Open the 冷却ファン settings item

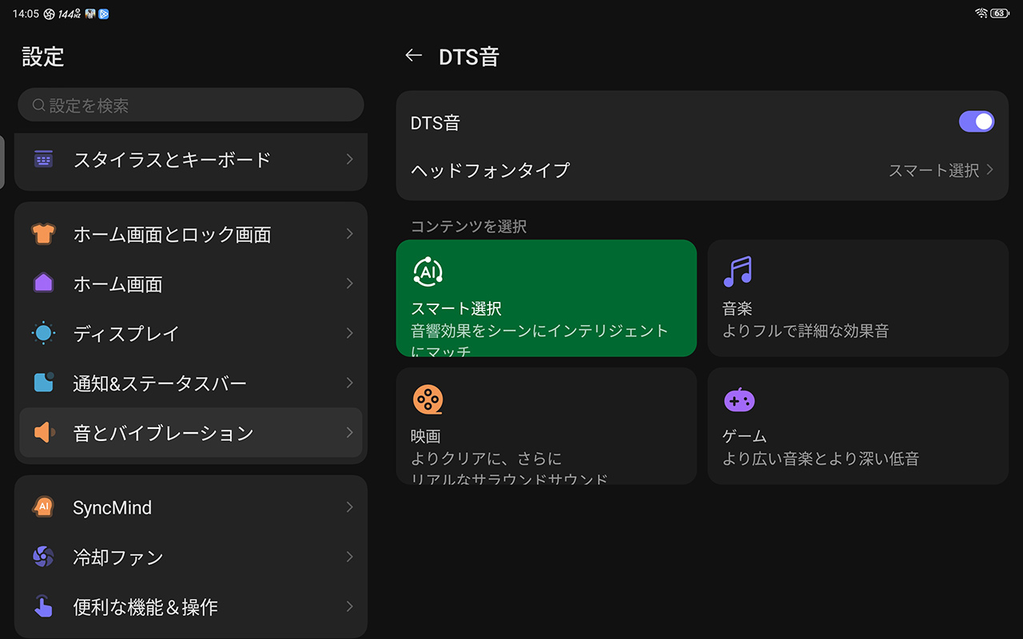(x=190, y=557)
